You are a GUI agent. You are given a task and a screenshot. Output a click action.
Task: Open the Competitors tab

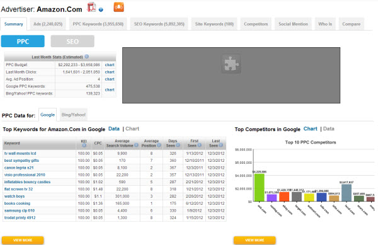(x=256, y=24)
